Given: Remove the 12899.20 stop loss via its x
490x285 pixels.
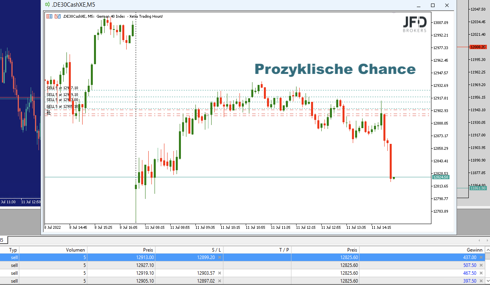Looking at the screenshot, I should [219, 257].
